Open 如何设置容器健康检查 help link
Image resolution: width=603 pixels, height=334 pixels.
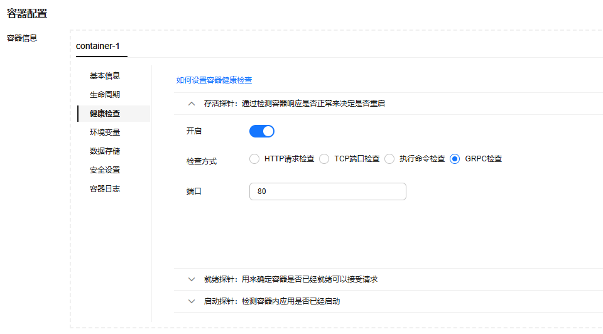pyautogui.click(x=214, y=80)
